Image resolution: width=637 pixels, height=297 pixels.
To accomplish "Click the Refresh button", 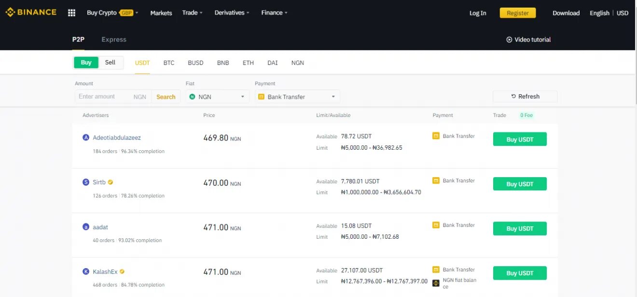I will (525, 96).
